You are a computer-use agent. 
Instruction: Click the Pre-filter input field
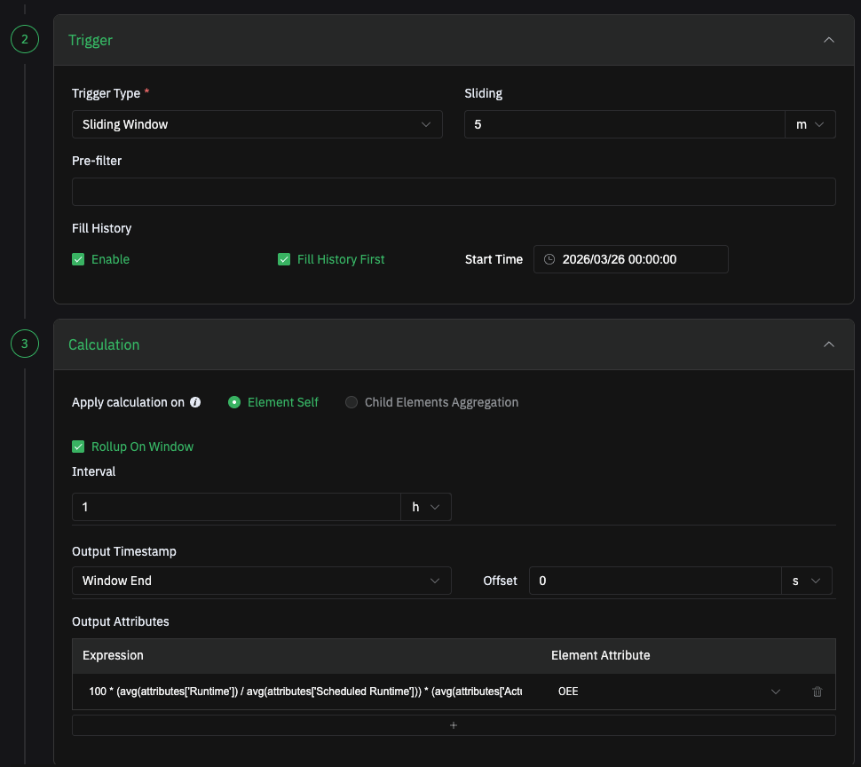454,192
